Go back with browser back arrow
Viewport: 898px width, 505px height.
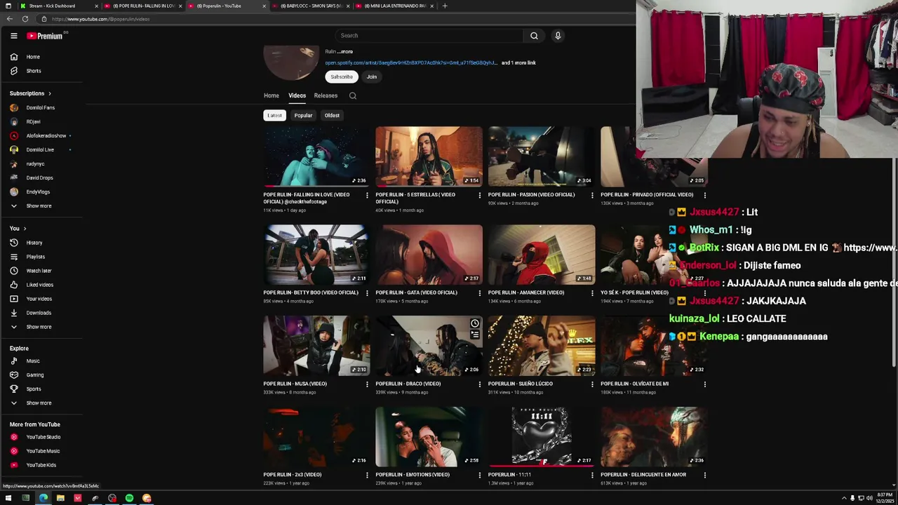click(9, 19)
